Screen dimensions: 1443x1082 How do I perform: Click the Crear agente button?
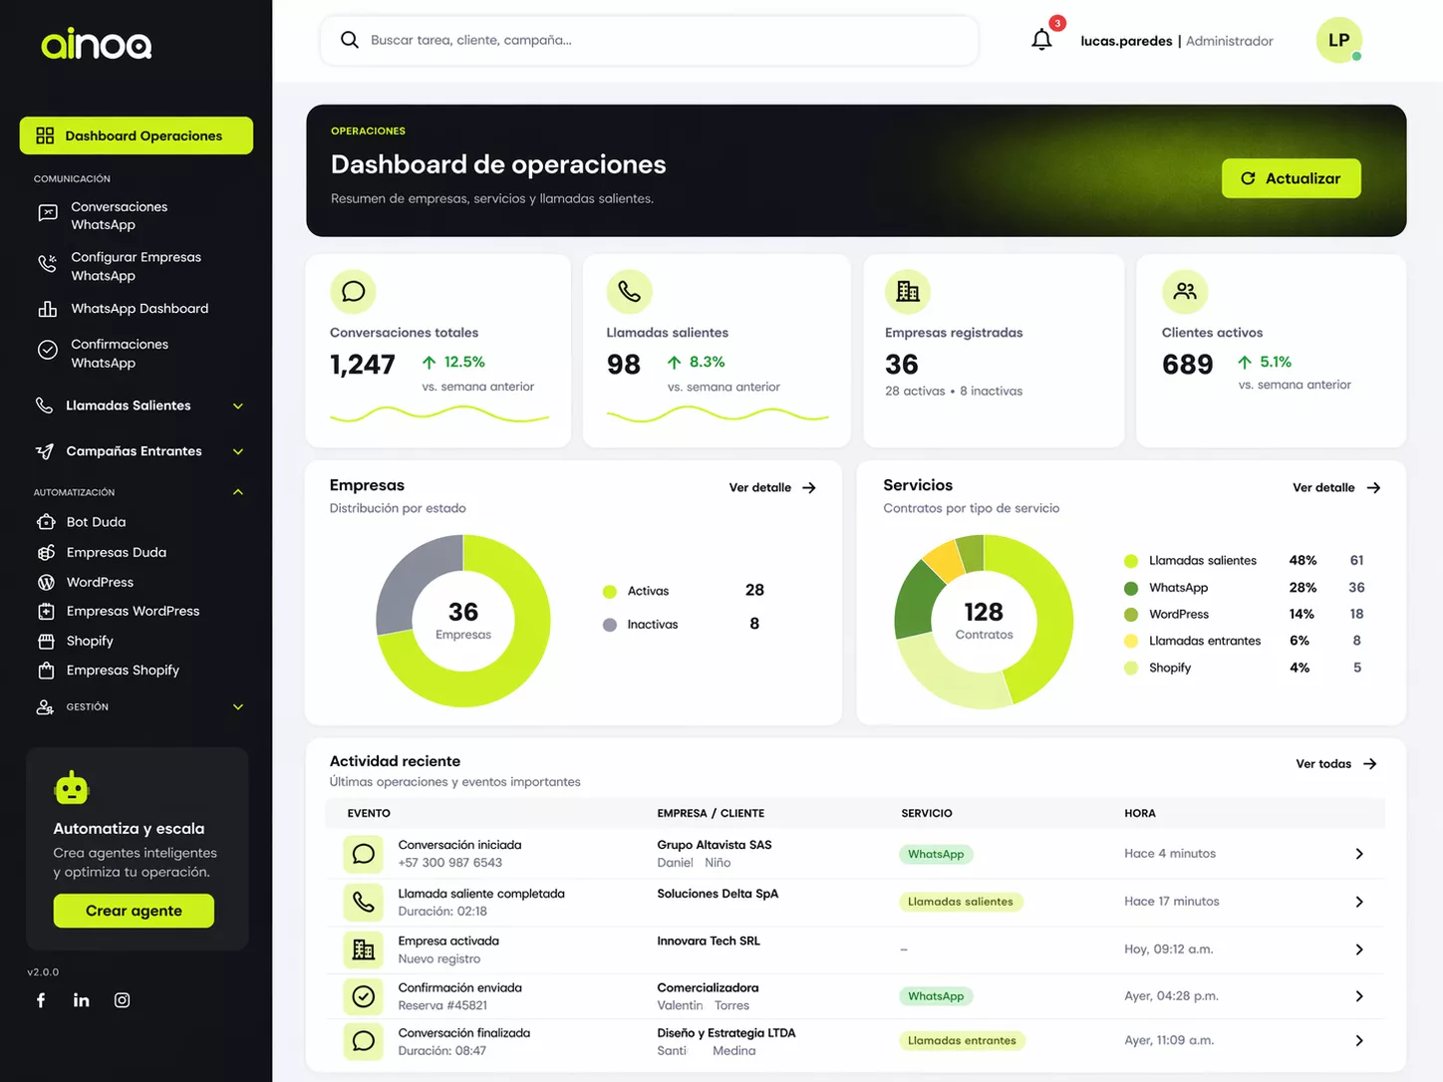coord(134,911)
